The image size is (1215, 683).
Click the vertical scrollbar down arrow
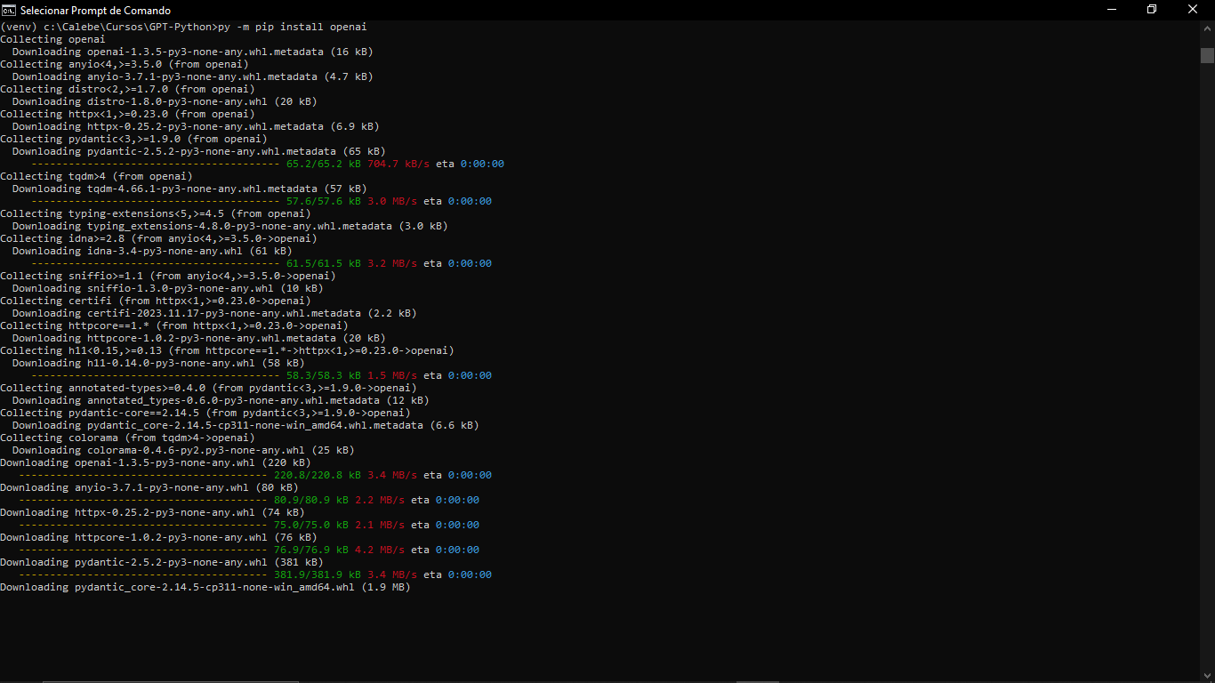click(x=1207, y=674)
